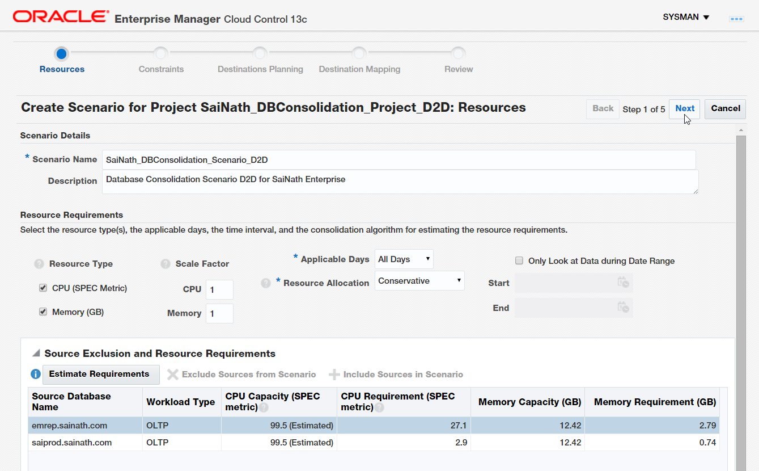Open help icon in CPU Capacity header
This screenshot has height=471, width=759.
(x=264, y=407)
